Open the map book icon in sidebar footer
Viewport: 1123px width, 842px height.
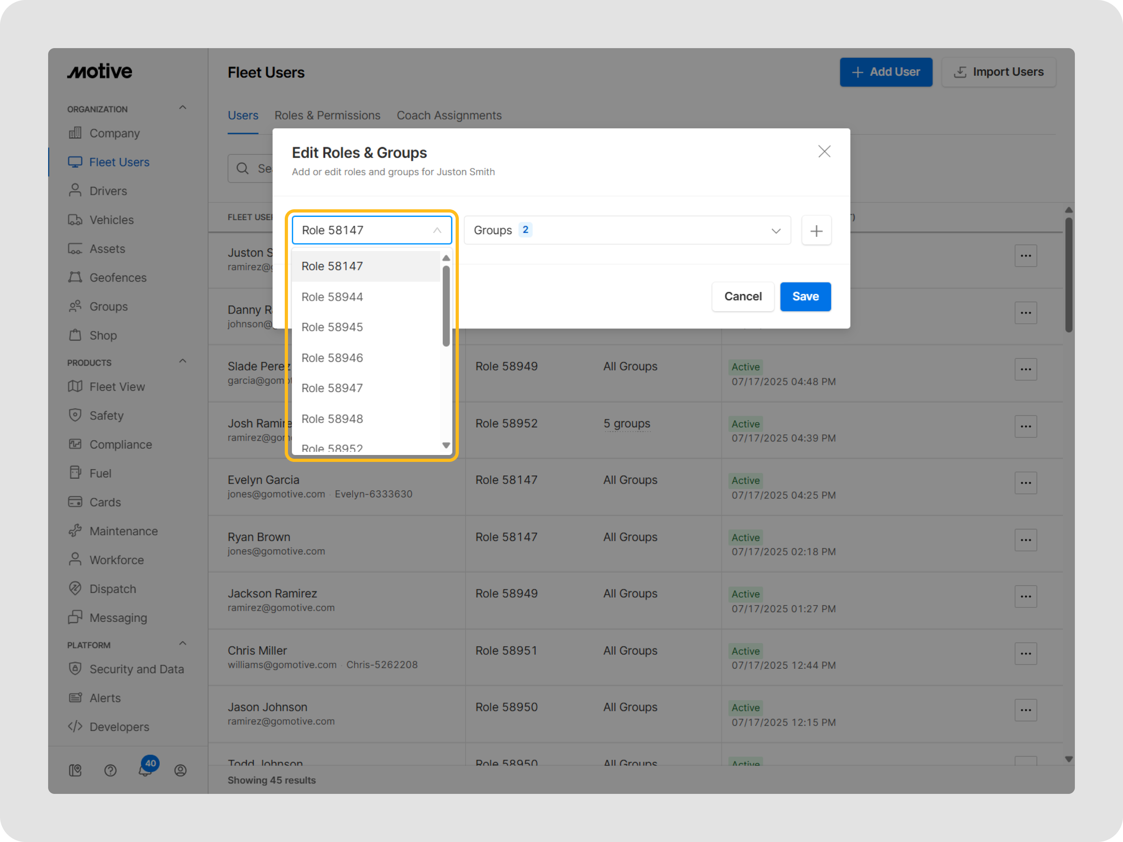coord(75,771)
